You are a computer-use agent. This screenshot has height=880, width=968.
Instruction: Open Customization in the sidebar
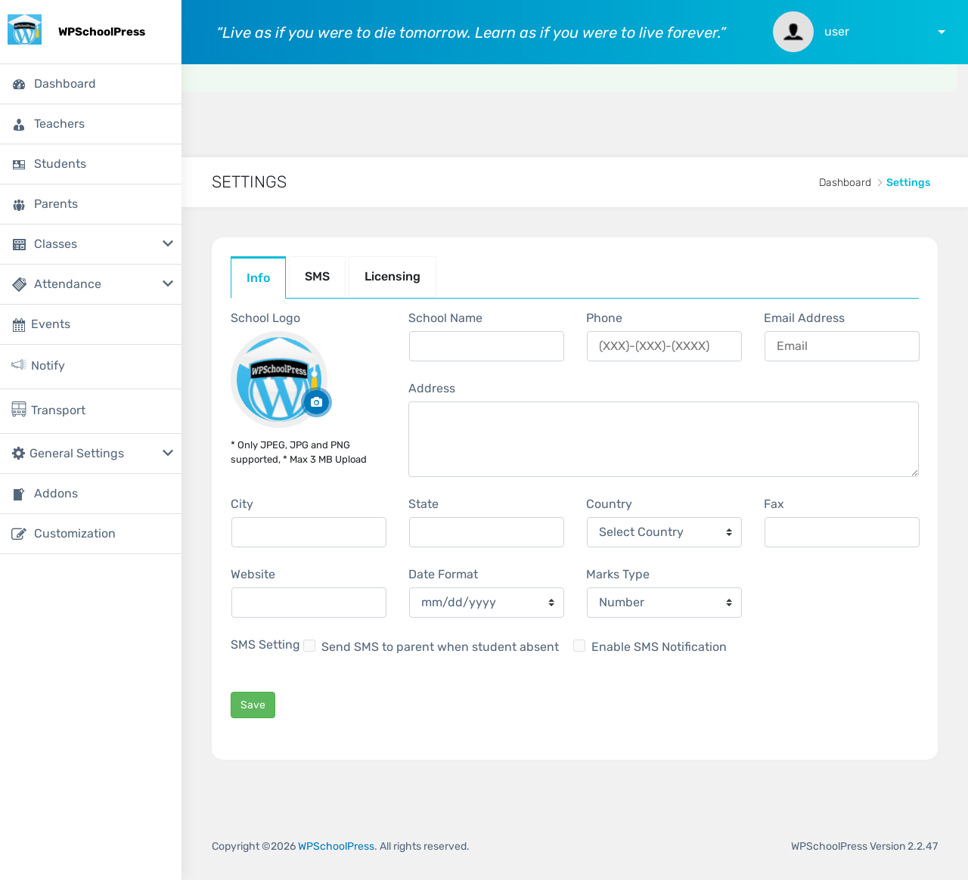(91, 534)
